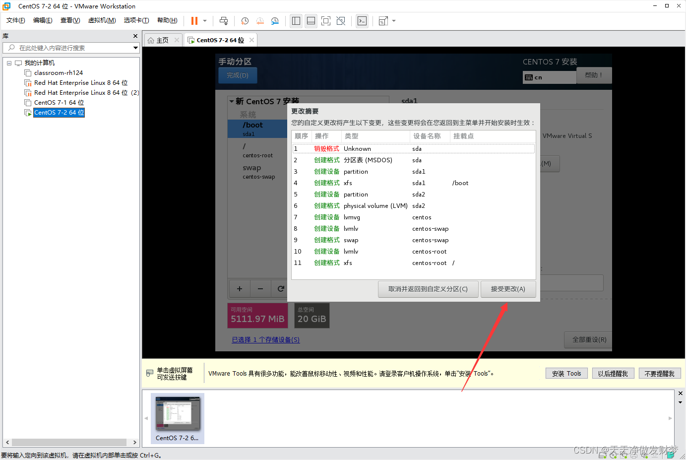Open the 查看(V) menu
686x460 pixels.
click(x=70, y=20)
